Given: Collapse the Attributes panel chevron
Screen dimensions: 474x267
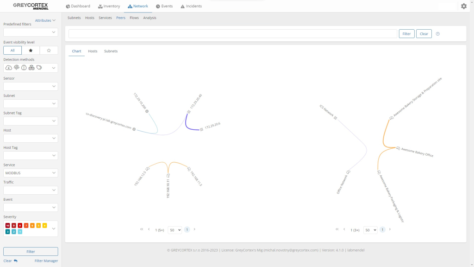Looking at the screenshot, I should (54, 20).
